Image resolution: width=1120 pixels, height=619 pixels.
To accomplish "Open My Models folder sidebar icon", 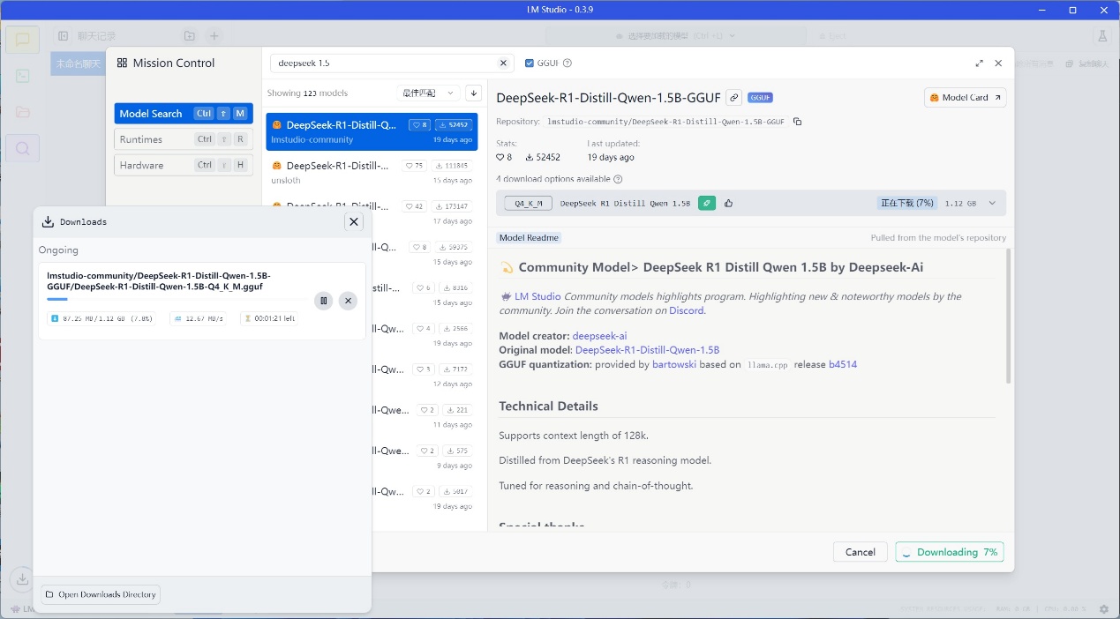I will click(22, 112).
